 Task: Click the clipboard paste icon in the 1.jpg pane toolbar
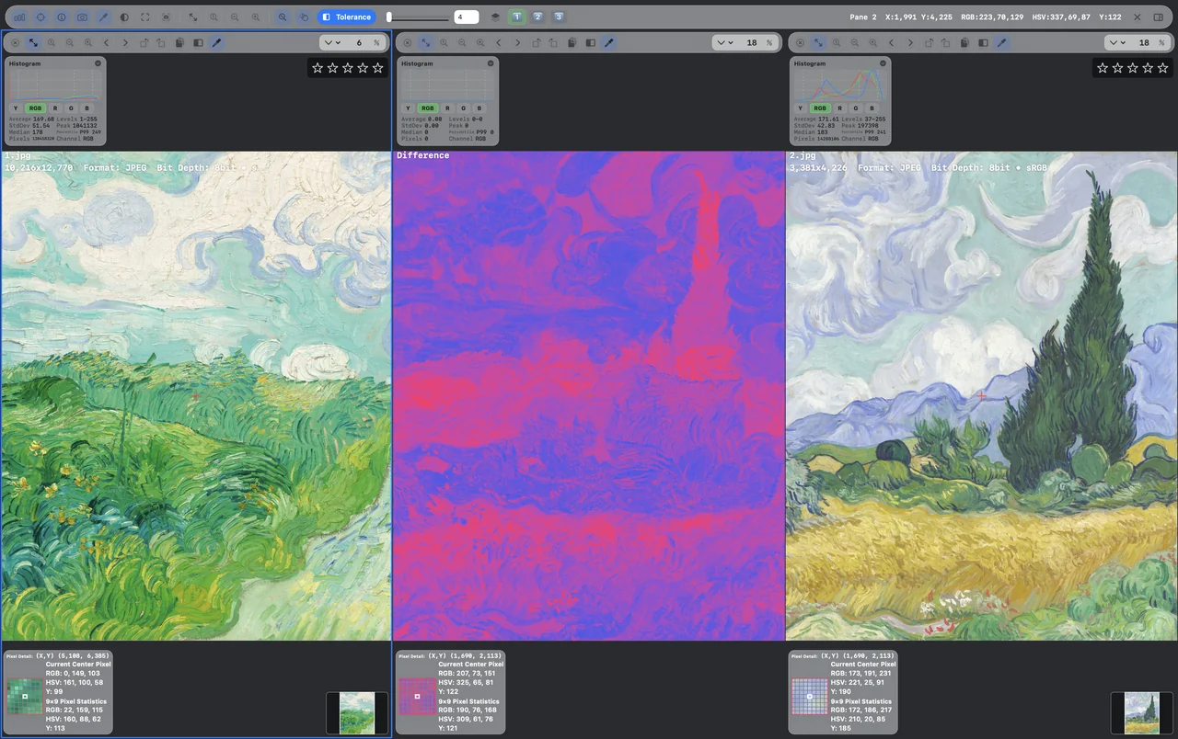coord(179,43)
